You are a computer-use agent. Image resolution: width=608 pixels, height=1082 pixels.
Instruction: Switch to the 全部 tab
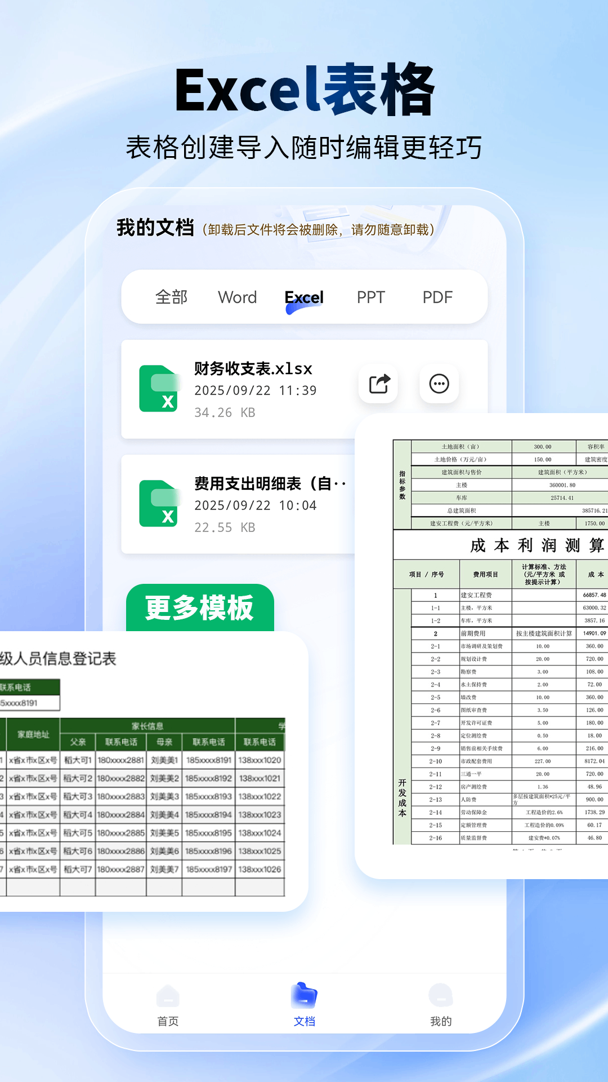point(171,297)
